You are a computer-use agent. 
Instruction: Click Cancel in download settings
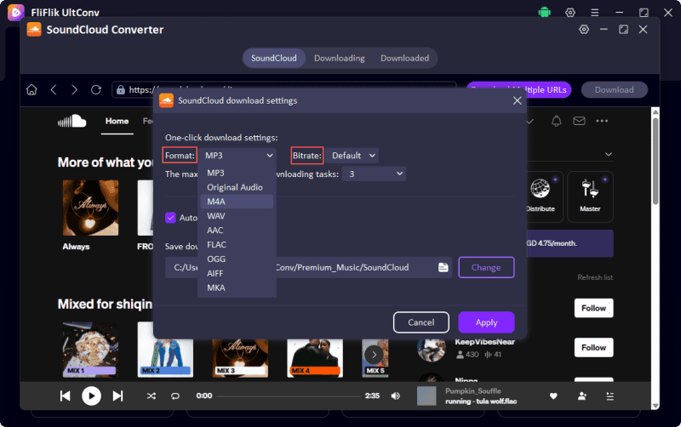[421, 322]
